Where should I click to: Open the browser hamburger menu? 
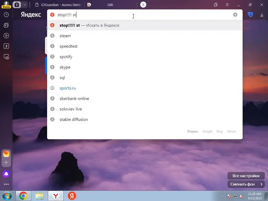227,5
